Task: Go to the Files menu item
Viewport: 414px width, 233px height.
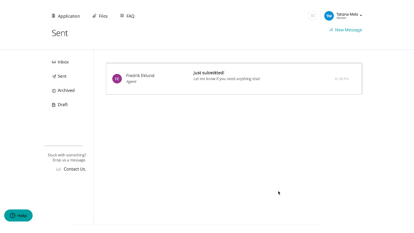Action: 103,16
